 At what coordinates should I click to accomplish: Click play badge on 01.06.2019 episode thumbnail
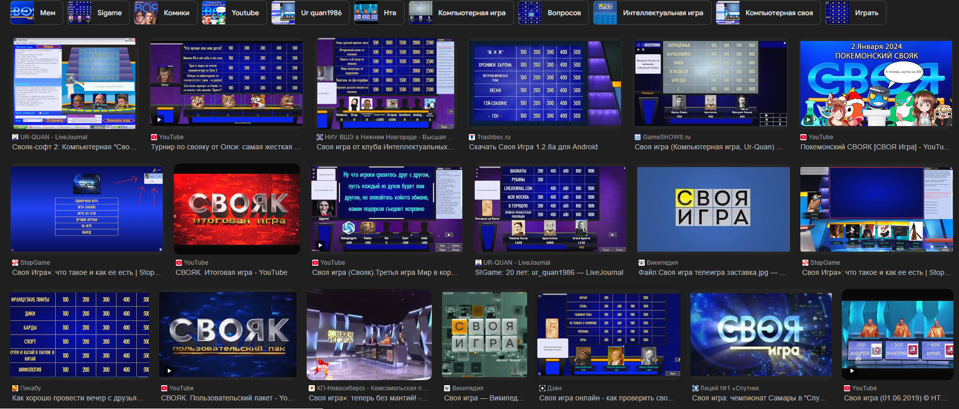852,371
